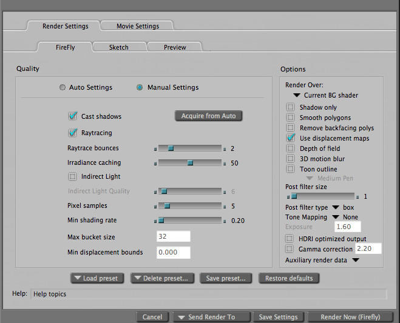
Task: Tick Remove backfacing polys
Action: click(290, 128)
